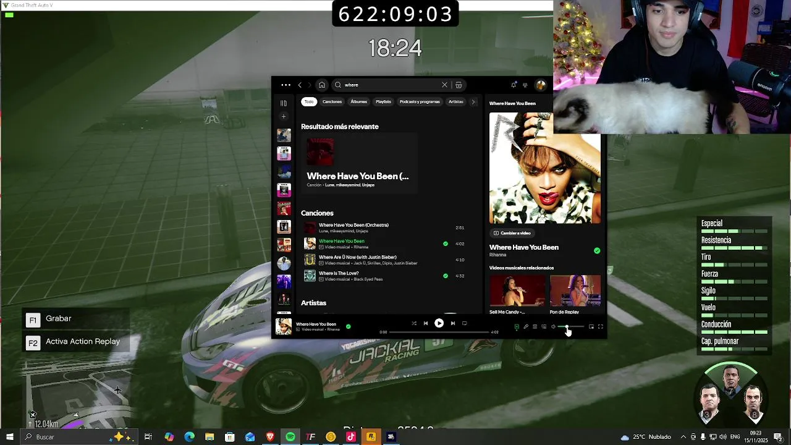Viewport: 791px width, 445px height.
Task: Open the weather widget 25°C Nublado
Action: [646, 437]
